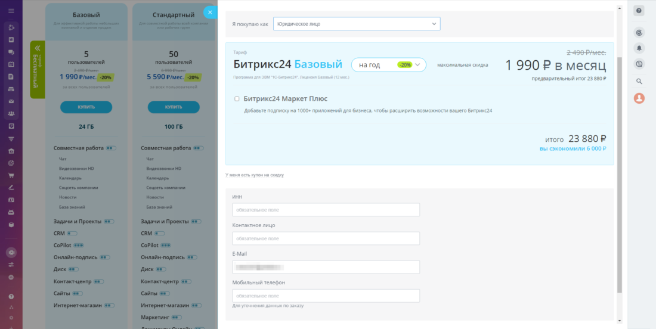Viewport: 656px width, 329px height.
Task: Open the tasks checkmark icon in sidebar
Action: (11, 126)
